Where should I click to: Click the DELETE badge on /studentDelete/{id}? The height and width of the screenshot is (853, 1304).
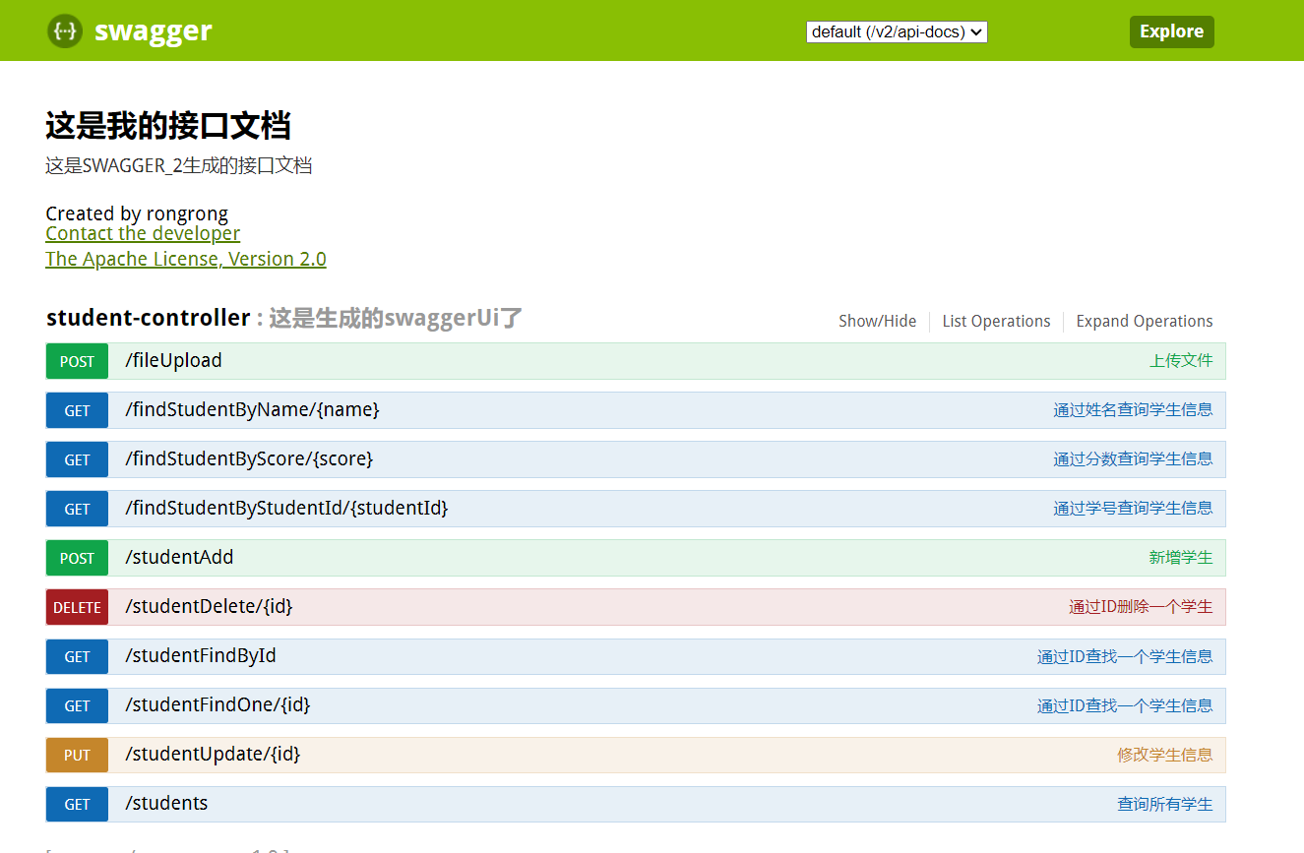tap(77, 607)
